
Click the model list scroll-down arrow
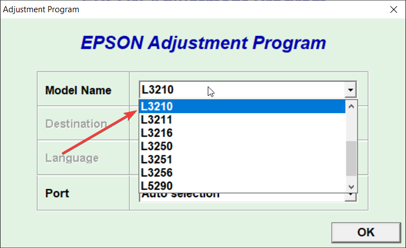coord(351,187)
